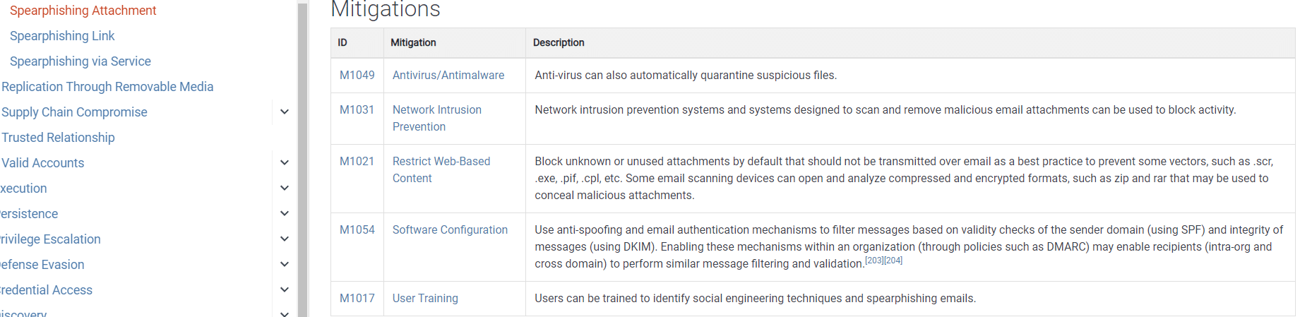Viewport: 1312px width, 317px height.
Task: Go to Trusted Relationship technique
Action: pyautogui.click(x=58, y=138)
